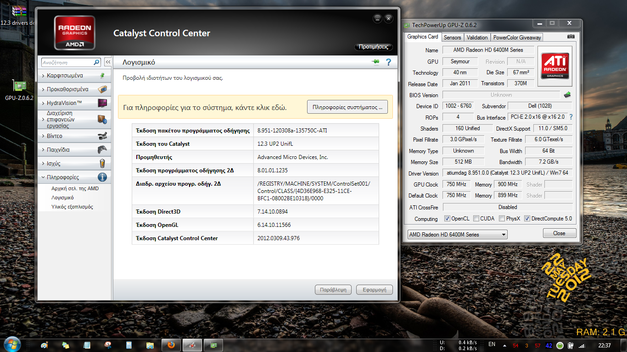627x352 pixels.
Task: Select Αρχική σελ. της AMD in sidebar
Action: tap(75, 188)
